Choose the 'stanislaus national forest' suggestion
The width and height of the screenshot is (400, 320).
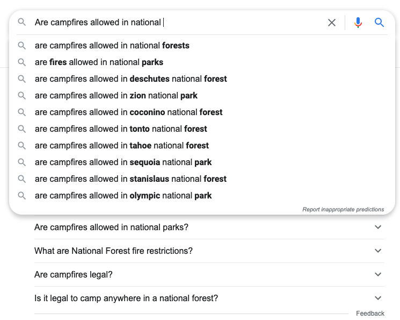[x=130, y=179]
